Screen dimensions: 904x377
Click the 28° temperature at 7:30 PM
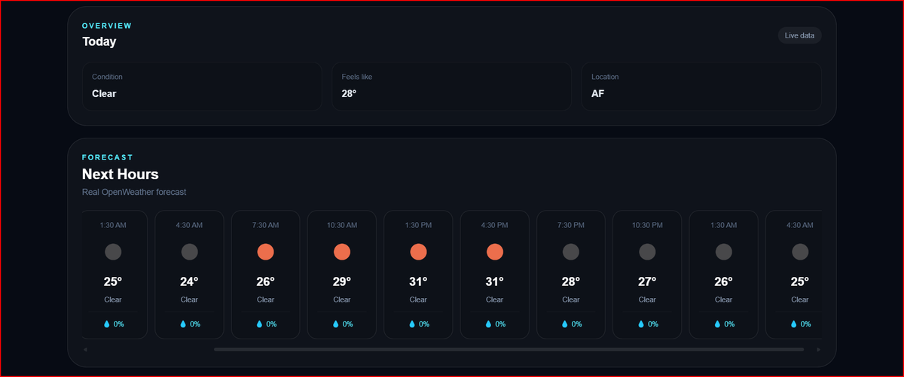[571, 281]
